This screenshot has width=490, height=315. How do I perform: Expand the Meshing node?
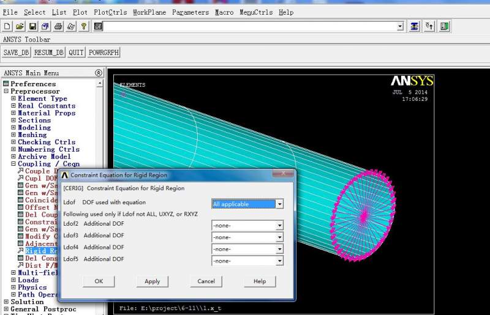tap(13, 135)
